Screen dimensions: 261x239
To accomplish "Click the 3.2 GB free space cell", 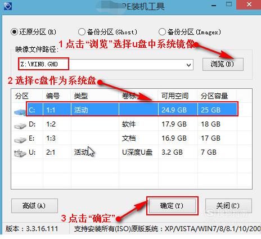I will [172, 152].
